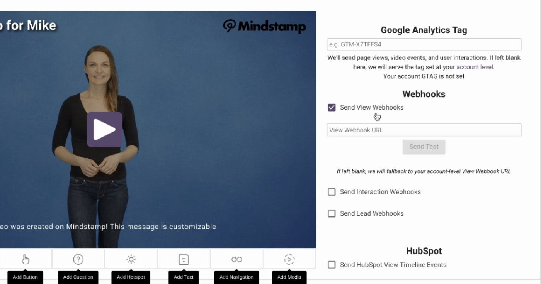Choose the Add Hotspot sun icon
Image resolution: width=541 pixels, height=284 pixels.
click(131, 259)
